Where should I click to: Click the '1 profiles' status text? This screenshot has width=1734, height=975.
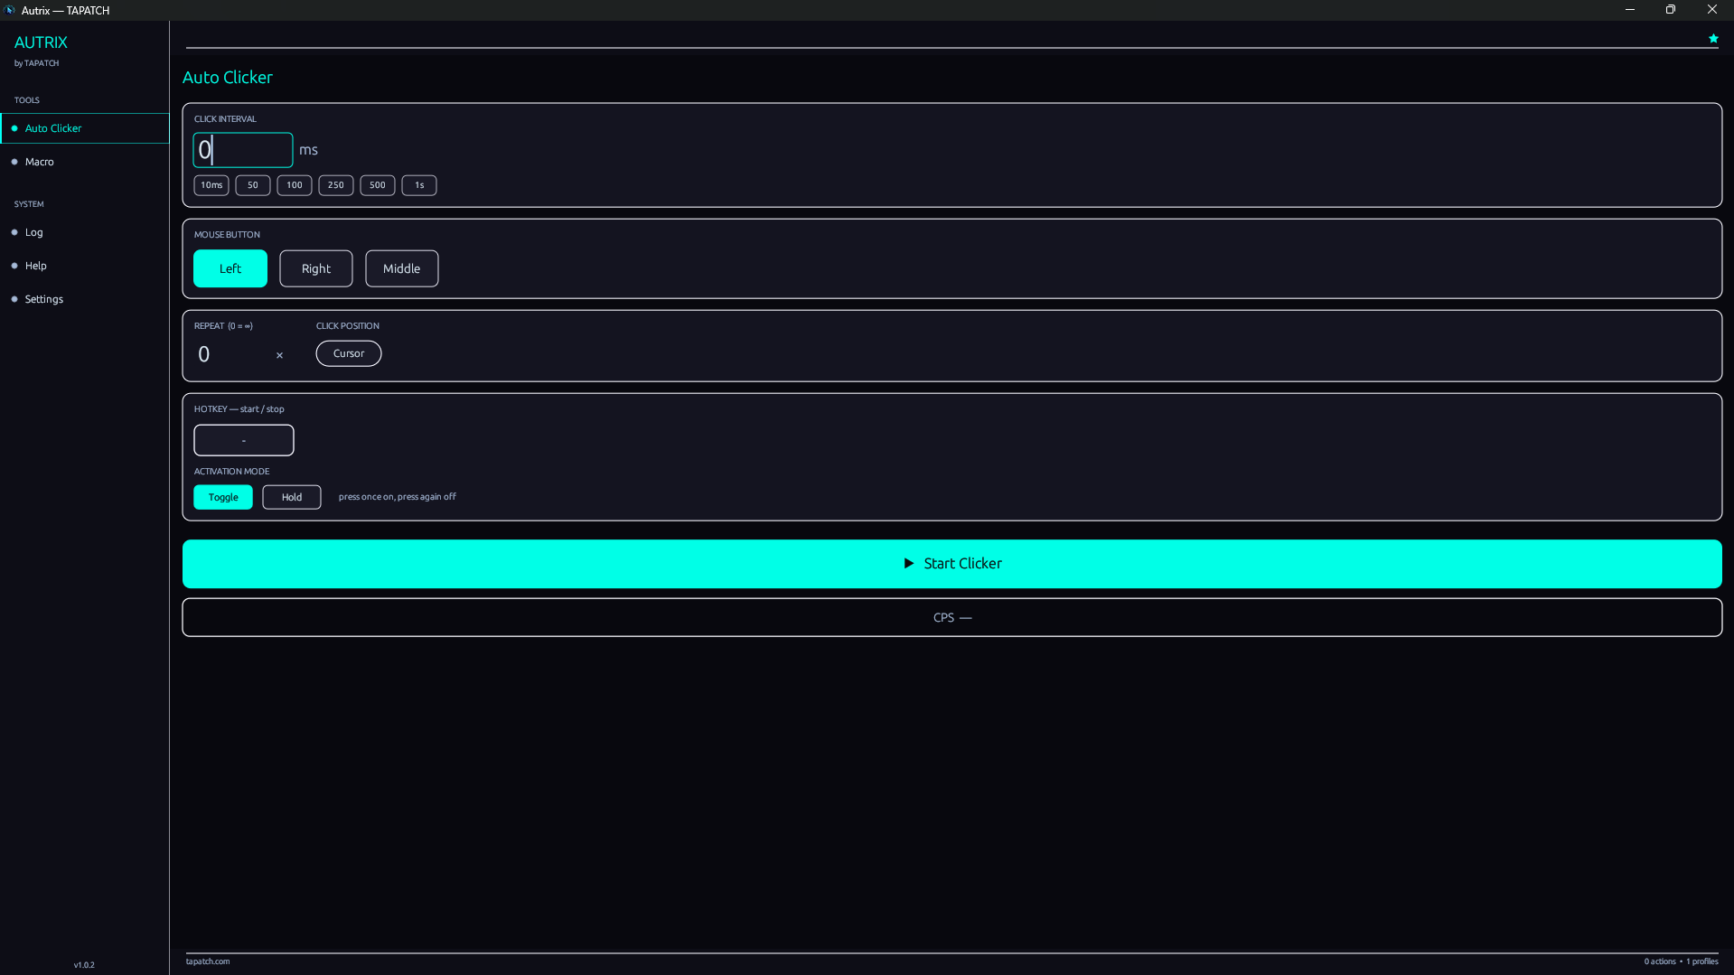1702,961
